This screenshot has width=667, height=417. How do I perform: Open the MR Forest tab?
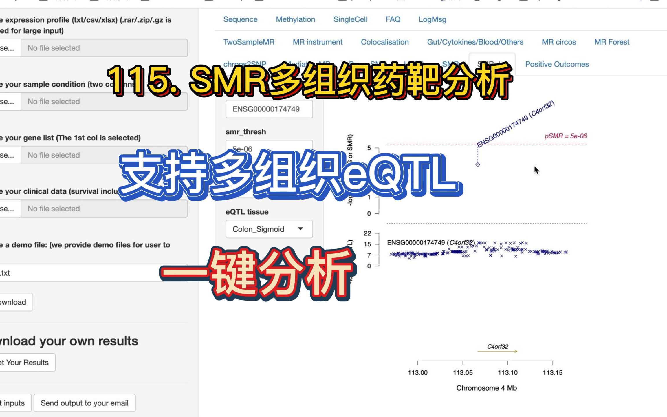point(612,42)
